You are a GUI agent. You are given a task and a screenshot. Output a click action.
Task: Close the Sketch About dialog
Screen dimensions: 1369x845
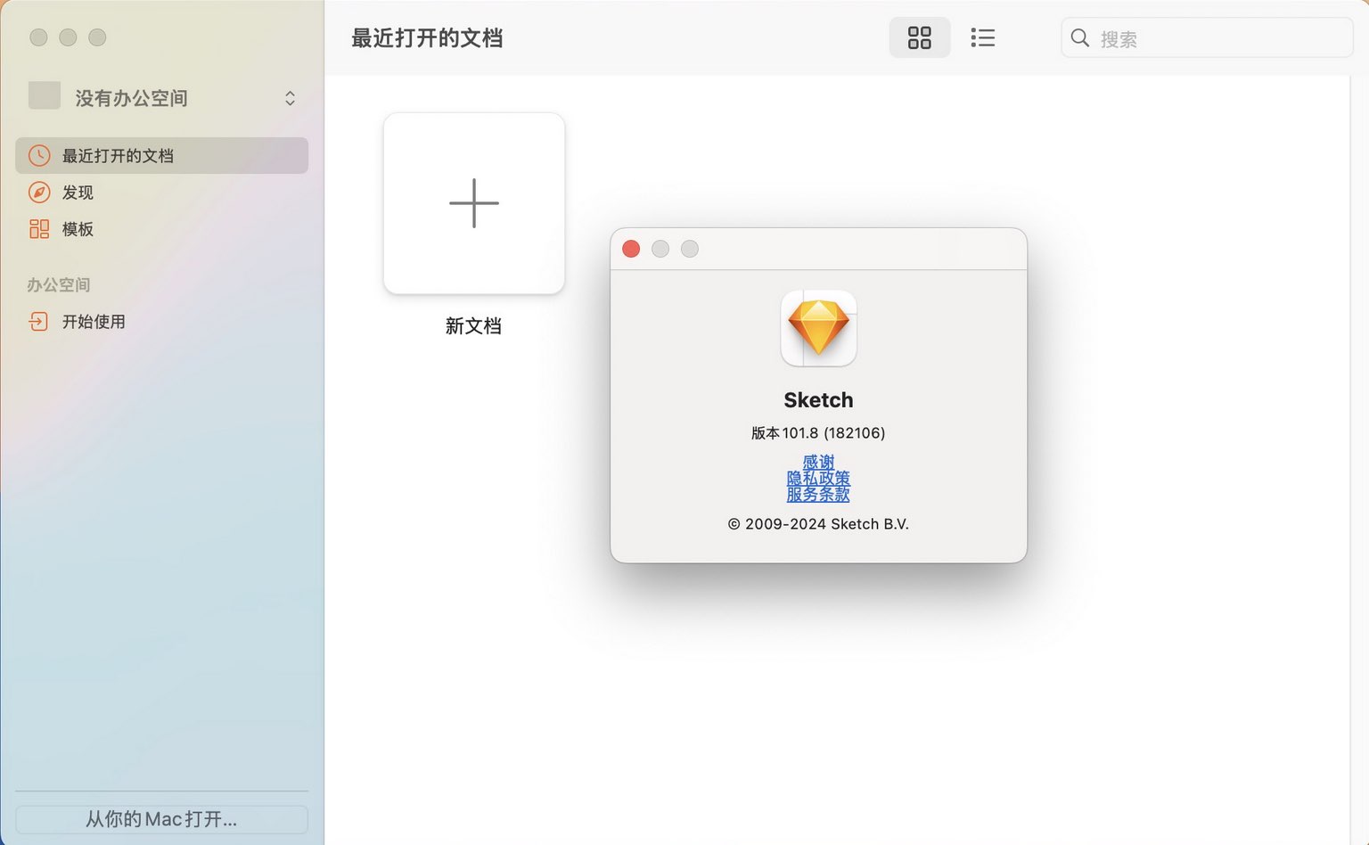(x=631, y=249)
